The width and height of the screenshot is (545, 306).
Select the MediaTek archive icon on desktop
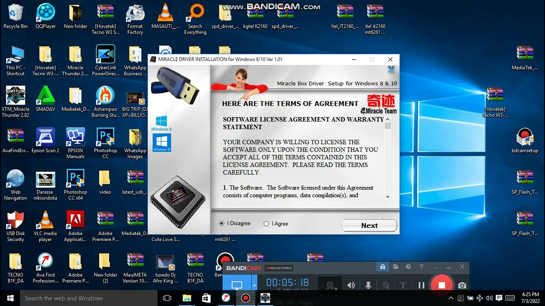525,58
